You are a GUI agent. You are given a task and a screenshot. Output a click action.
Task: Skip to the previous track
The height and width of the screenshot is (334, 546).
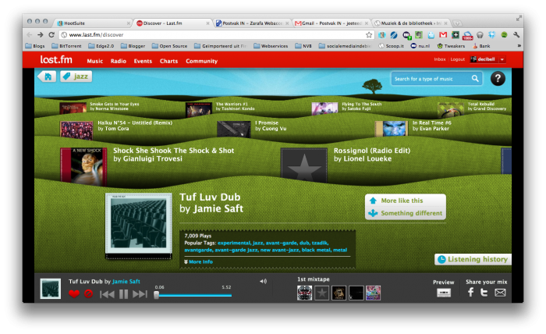108,294
